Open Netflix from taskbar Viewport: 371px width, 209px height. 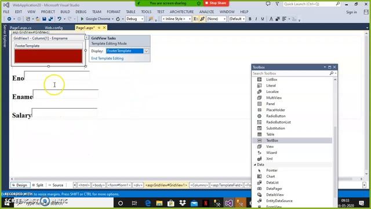[x=206, y=203]
